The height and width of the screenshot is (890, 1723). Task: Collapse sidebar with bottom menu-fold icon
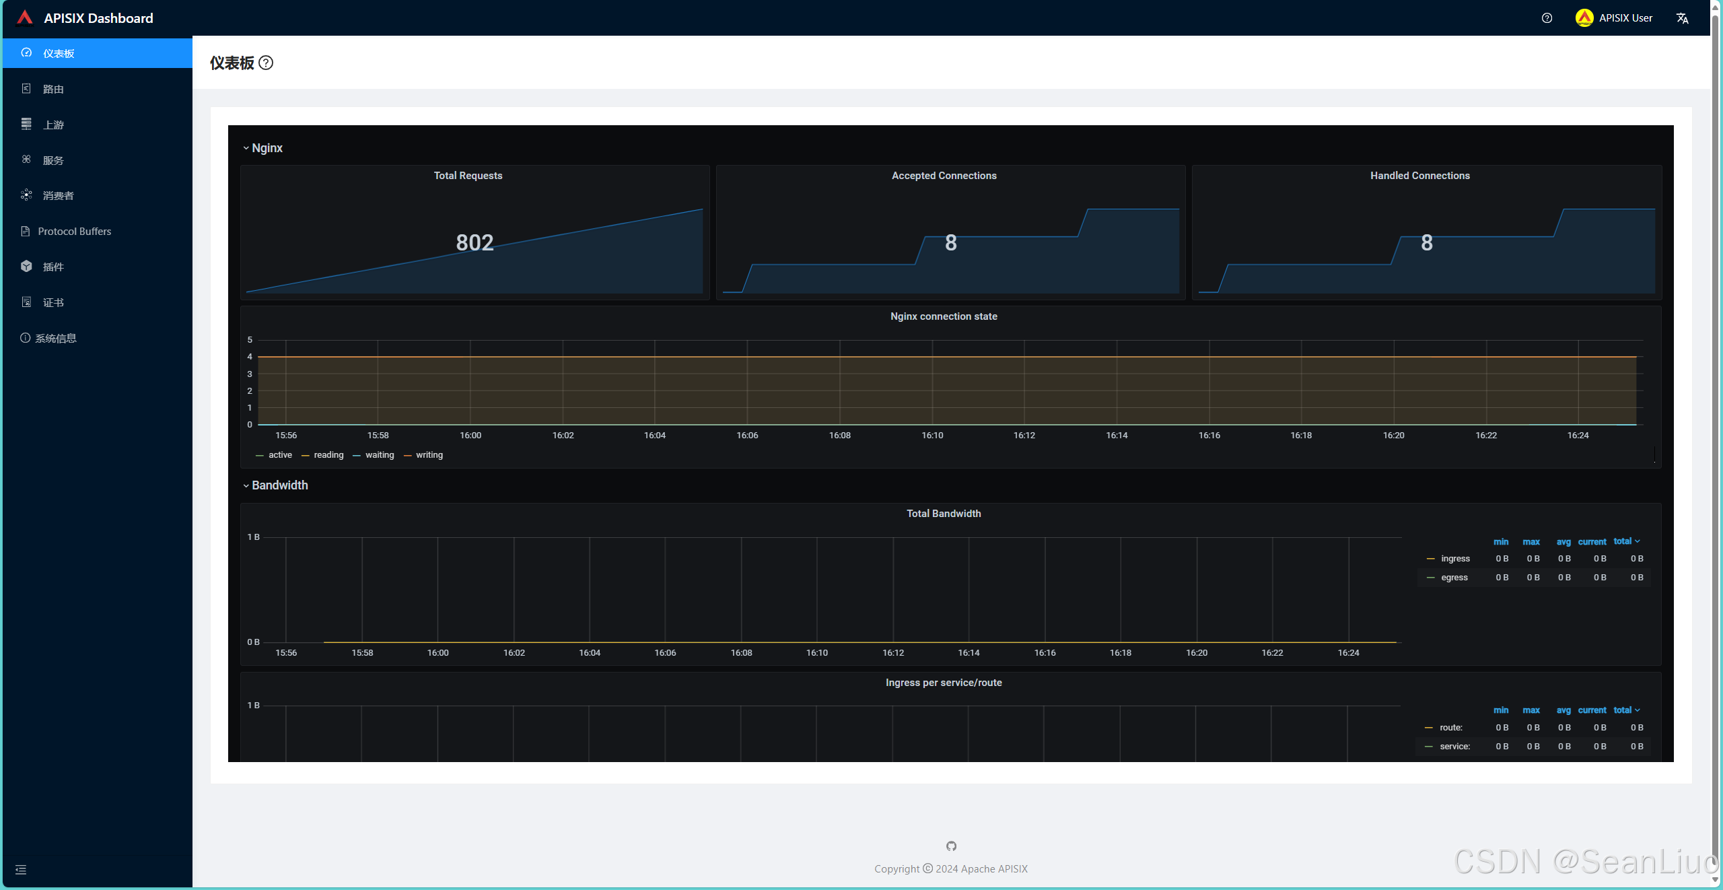(21, 870)
